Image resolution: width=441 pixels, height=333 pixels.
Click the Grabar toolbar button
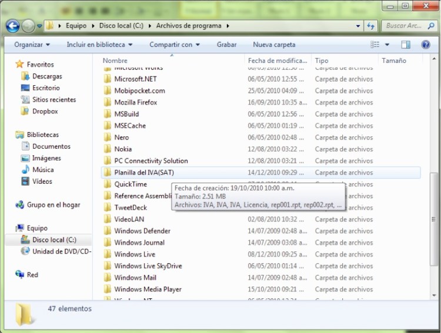pyautogui.click(x=226, y=45)
